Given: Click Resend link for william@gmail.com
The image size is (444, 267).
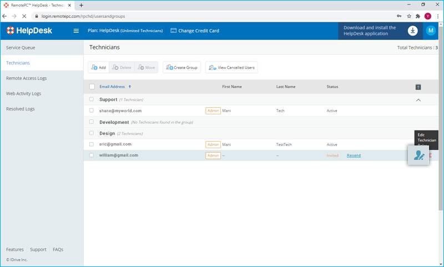Looking at the screenshot, I should (354, 155).
